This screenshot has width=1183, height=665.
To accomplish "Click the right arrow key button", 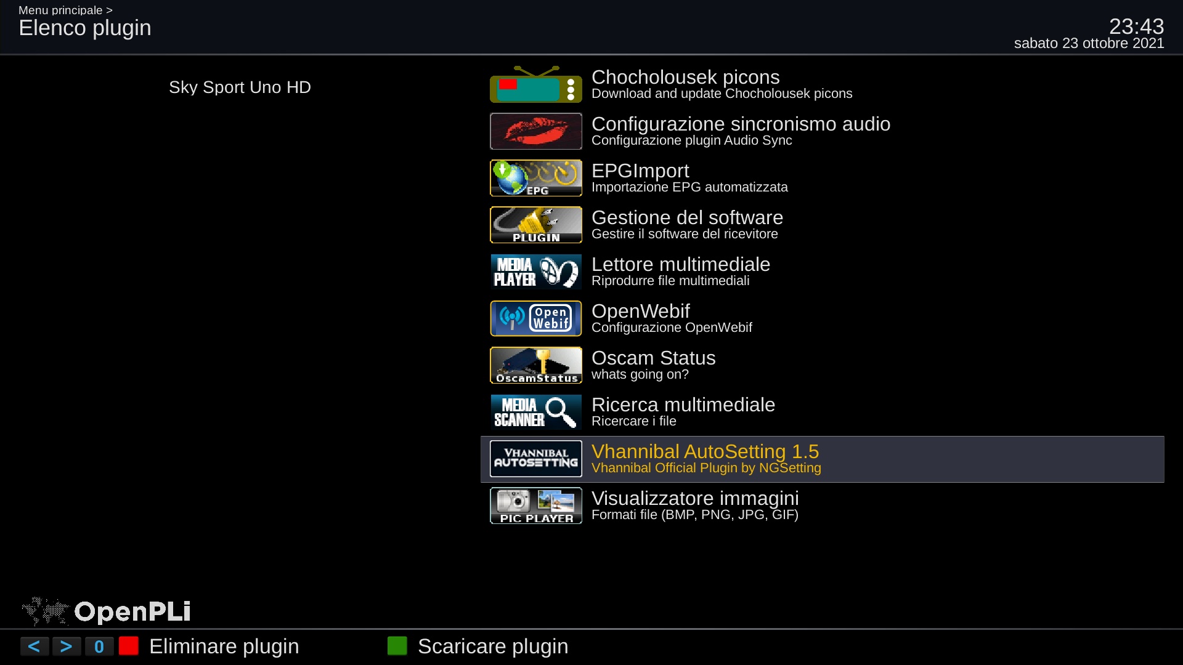I will pos(67,647).
